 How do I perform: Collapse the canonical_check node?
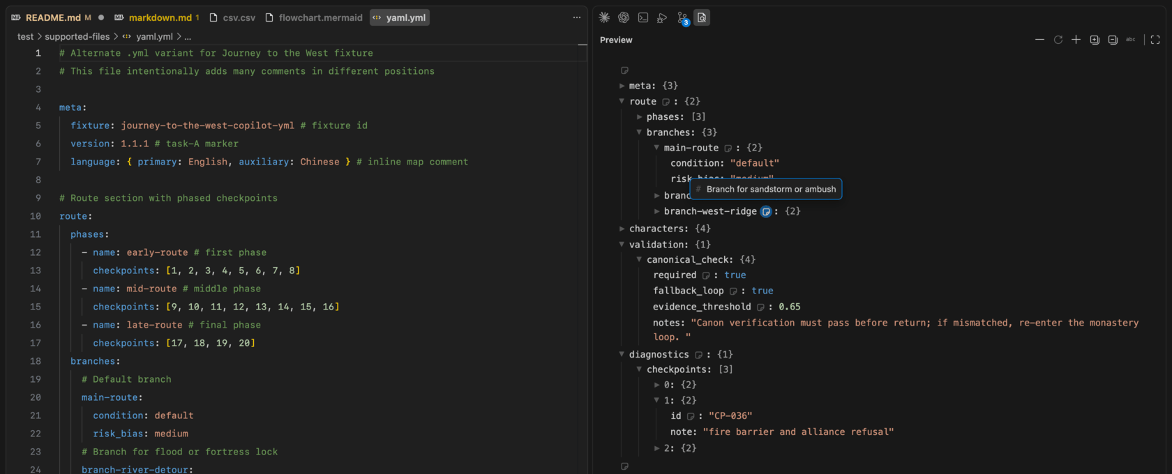(x=639, y=259)
